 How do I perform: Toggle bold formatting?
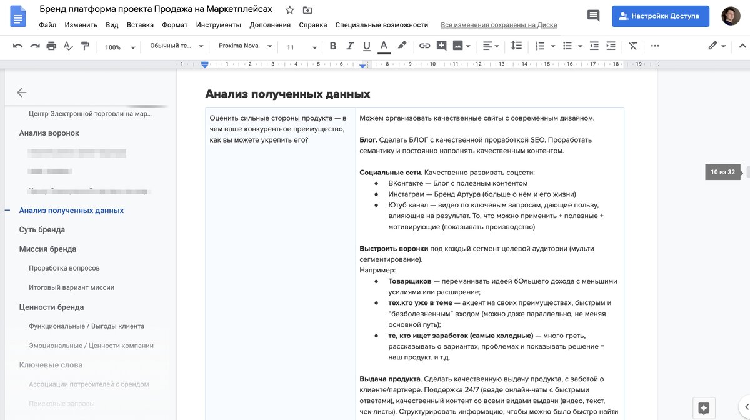pos(333,46)
